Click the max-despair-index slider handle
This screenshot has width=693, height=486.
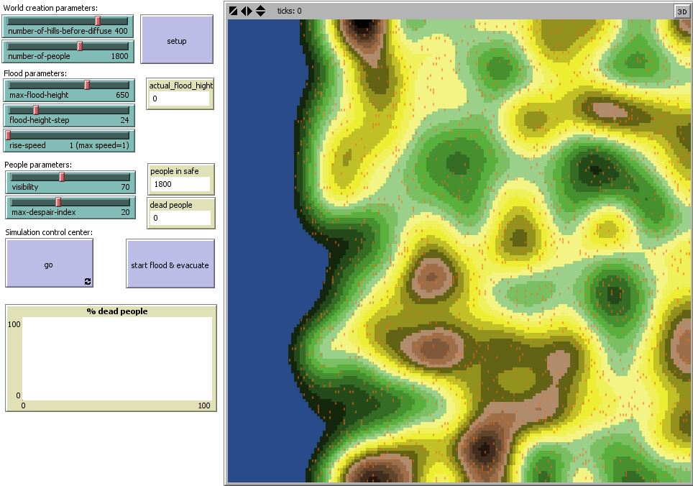click(58, 202)
